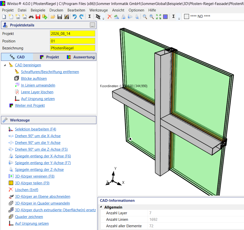Screen dimensions: 244x230
Task: Click the first sigma calculate icon
Action: [90, 16]
